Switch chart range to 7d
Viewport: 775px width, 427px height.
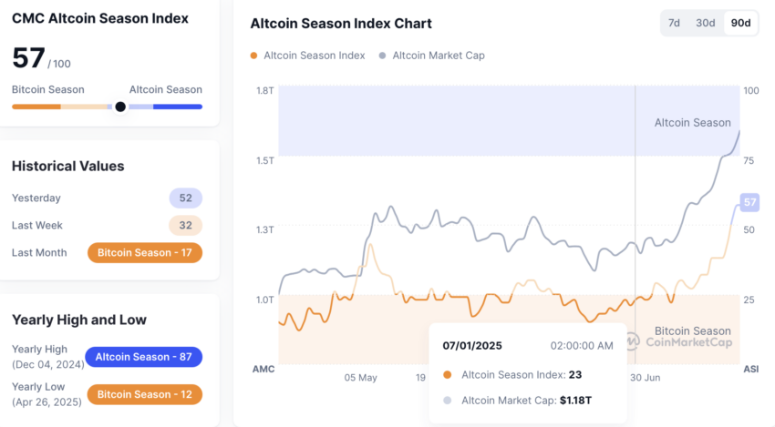pos(674,23)
